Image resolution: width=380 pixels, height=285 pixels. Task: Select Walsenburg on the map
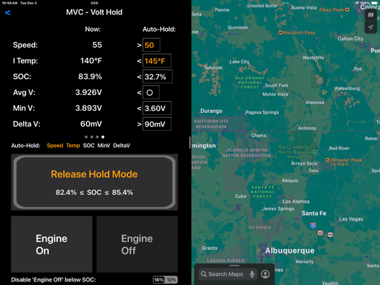347,88
